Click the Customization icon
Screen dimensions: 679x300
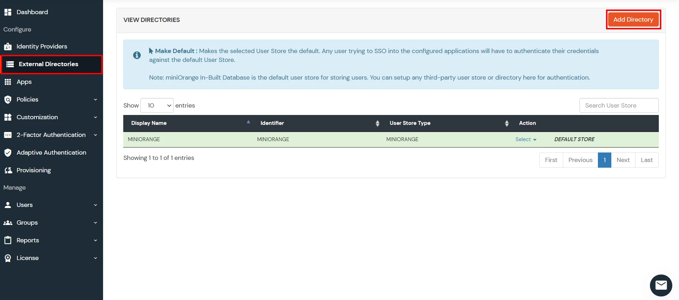[8, 117]
